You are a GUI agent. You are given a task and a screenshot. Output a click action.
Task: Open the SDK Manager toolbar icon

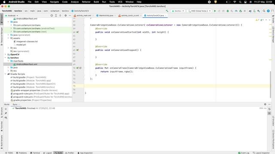point(259,11)
